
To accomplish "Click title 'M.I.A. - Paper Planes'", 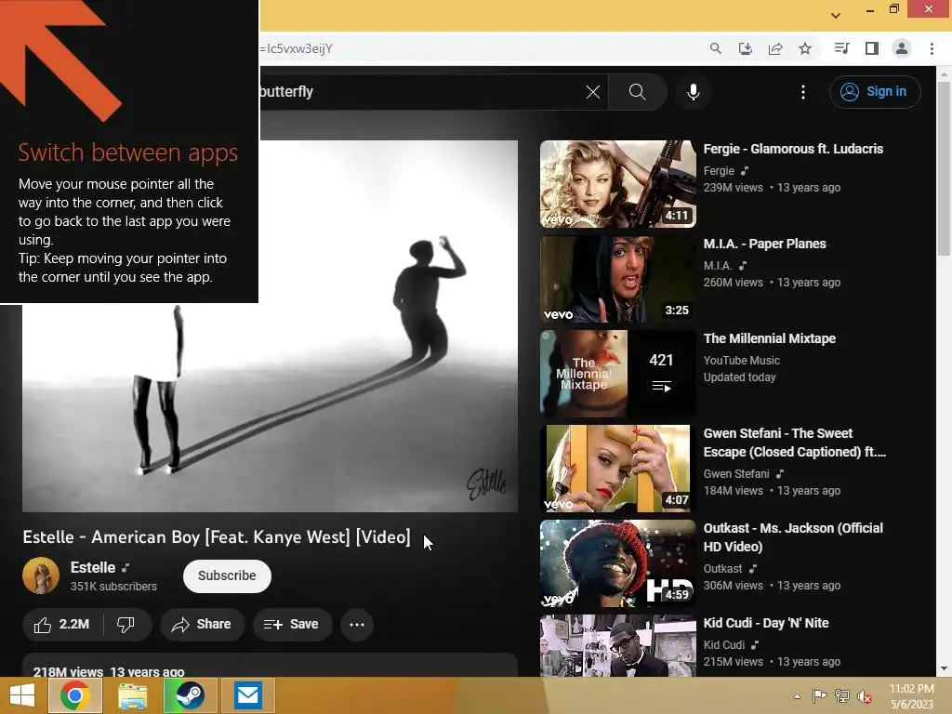I will coord(764,244).
